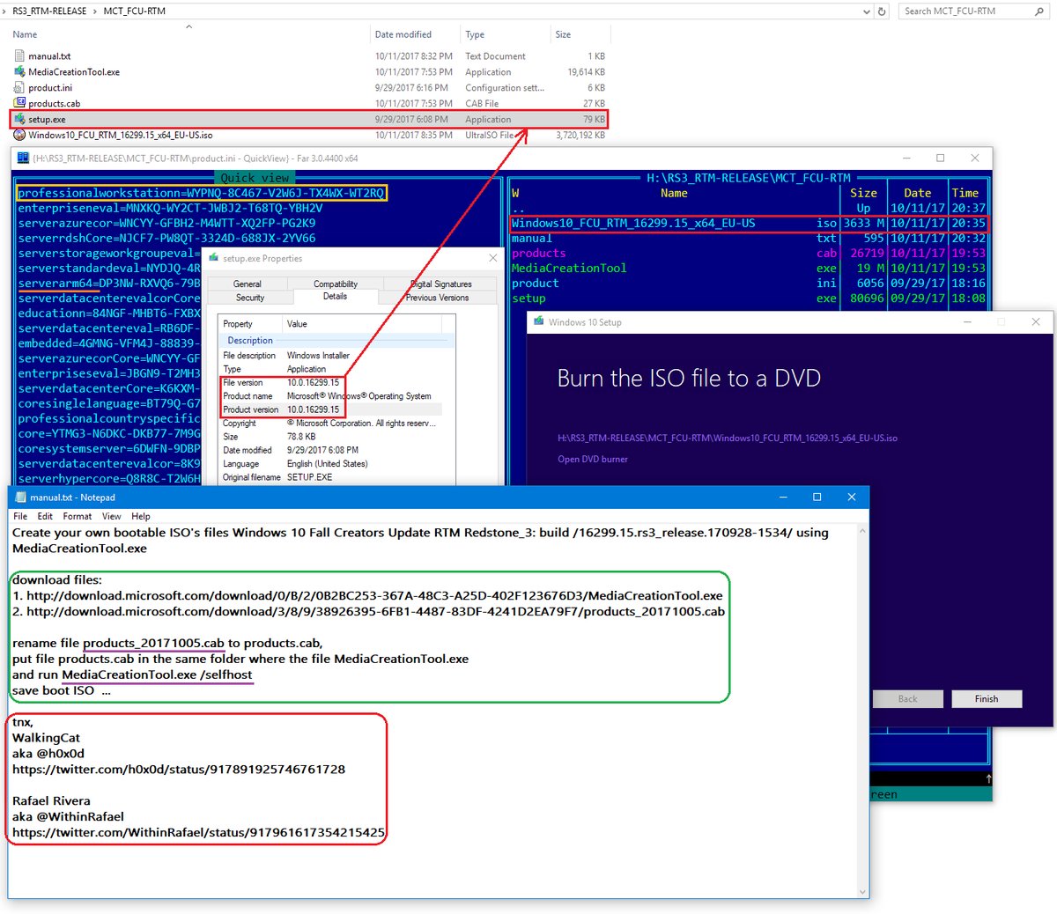
Task: Click the Notepad title bar icon
Action: pyautogui.click(x=21, y=498)
